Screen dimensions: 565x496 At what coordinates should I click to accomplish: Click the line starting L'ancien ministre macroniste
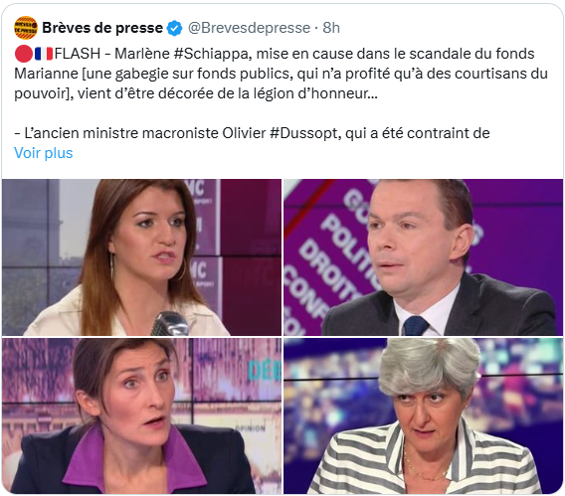[252, 133]
